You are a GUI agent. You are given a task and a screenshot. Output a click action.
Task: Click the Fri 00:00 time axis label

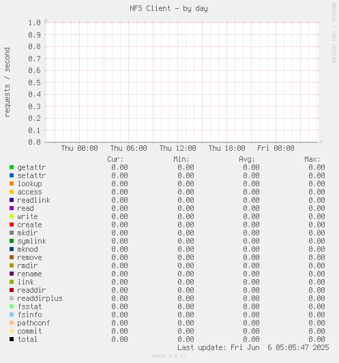click(276, 148)
